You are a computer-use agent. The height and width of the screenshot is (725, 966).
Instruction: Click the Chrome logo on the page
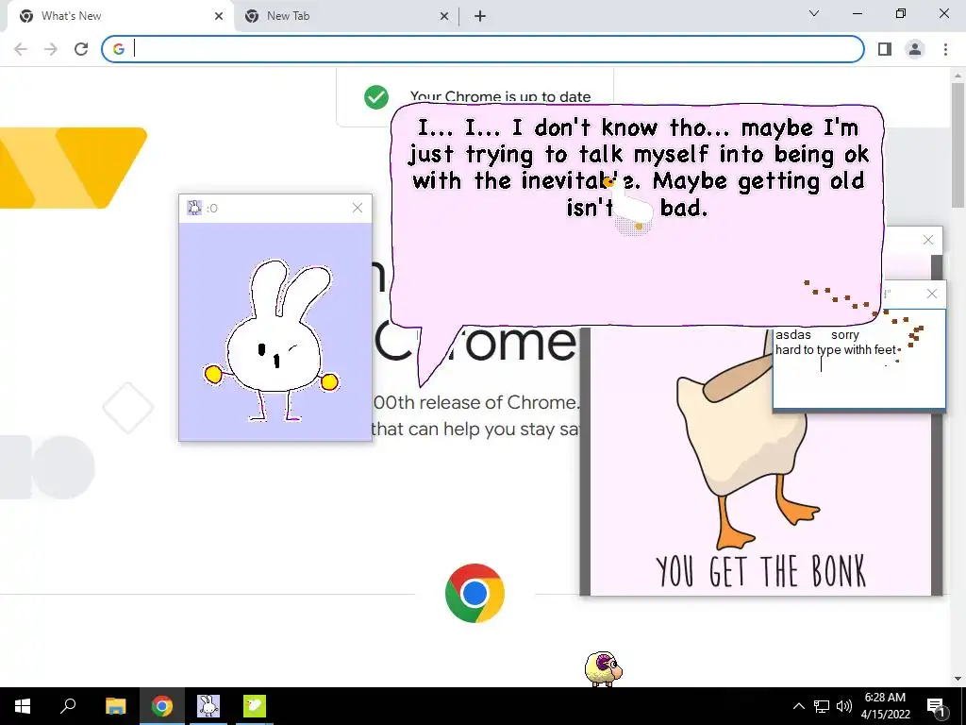(475, 593)
